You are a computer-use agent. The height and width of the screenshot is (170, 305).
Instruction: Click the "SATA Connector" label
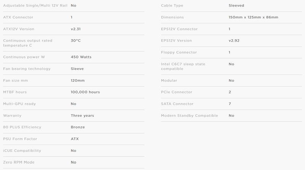click(177, 104)
